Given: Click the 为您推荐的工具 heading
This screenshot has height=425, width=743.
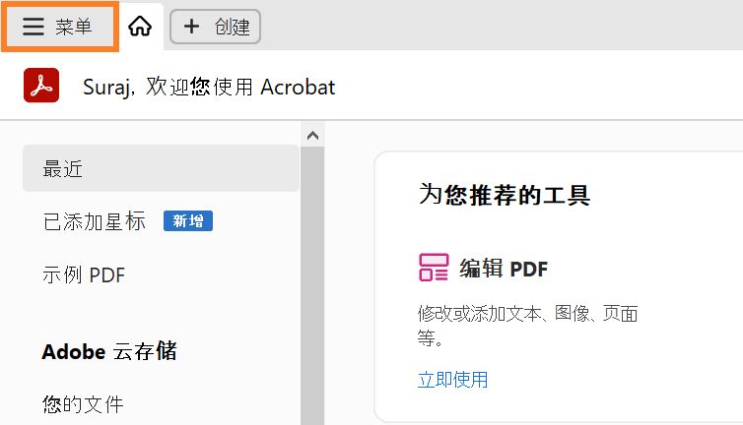Looking at the screenshot, I should point(505,195).
